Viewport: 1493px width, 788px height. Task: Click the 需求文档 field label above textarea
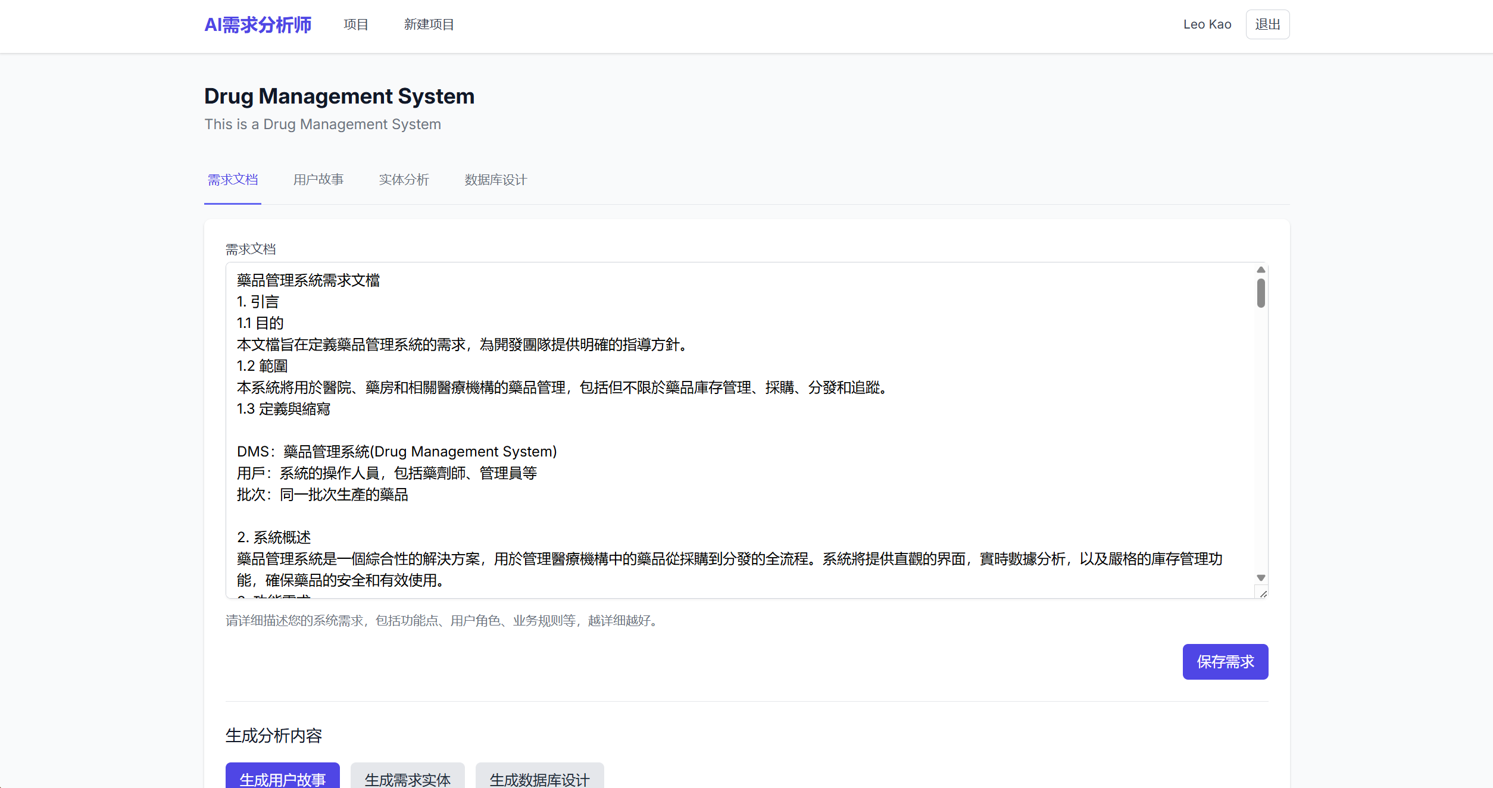[x=251, y=249]
